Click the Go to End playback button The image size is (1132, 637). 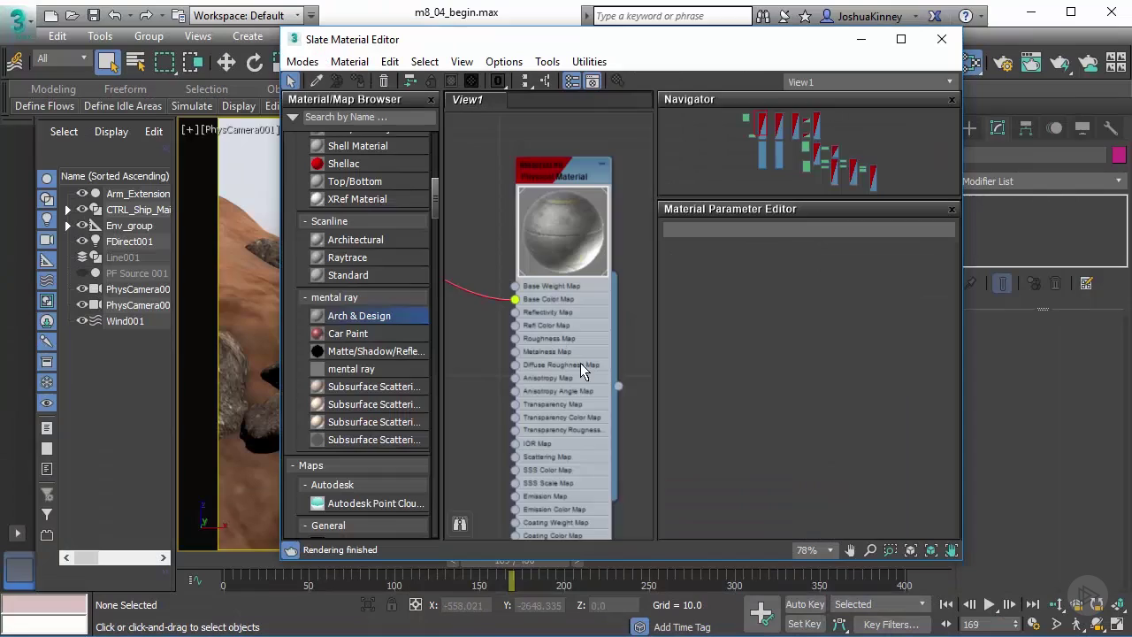click(x=1032, y=605)
